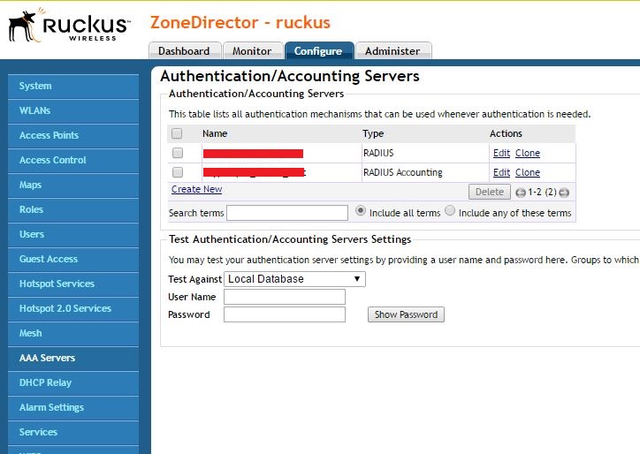Open the Administer tab
Image resolution: width=640 pixels, height=454 pixels.
[x=392, y=51]
